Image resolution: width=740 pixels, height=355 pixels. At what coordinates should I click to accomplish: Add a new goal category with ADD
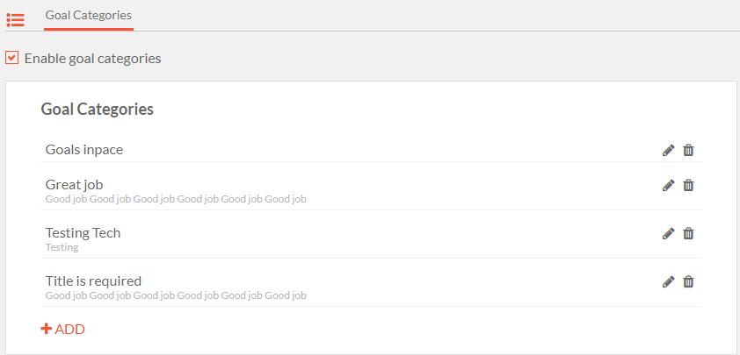click(62, 329)
